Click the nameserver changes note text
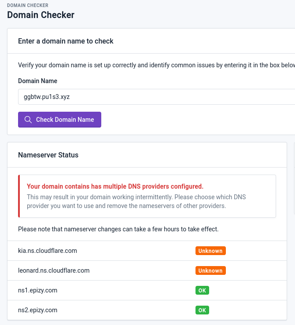295x325 pixels. click(118, 229)
